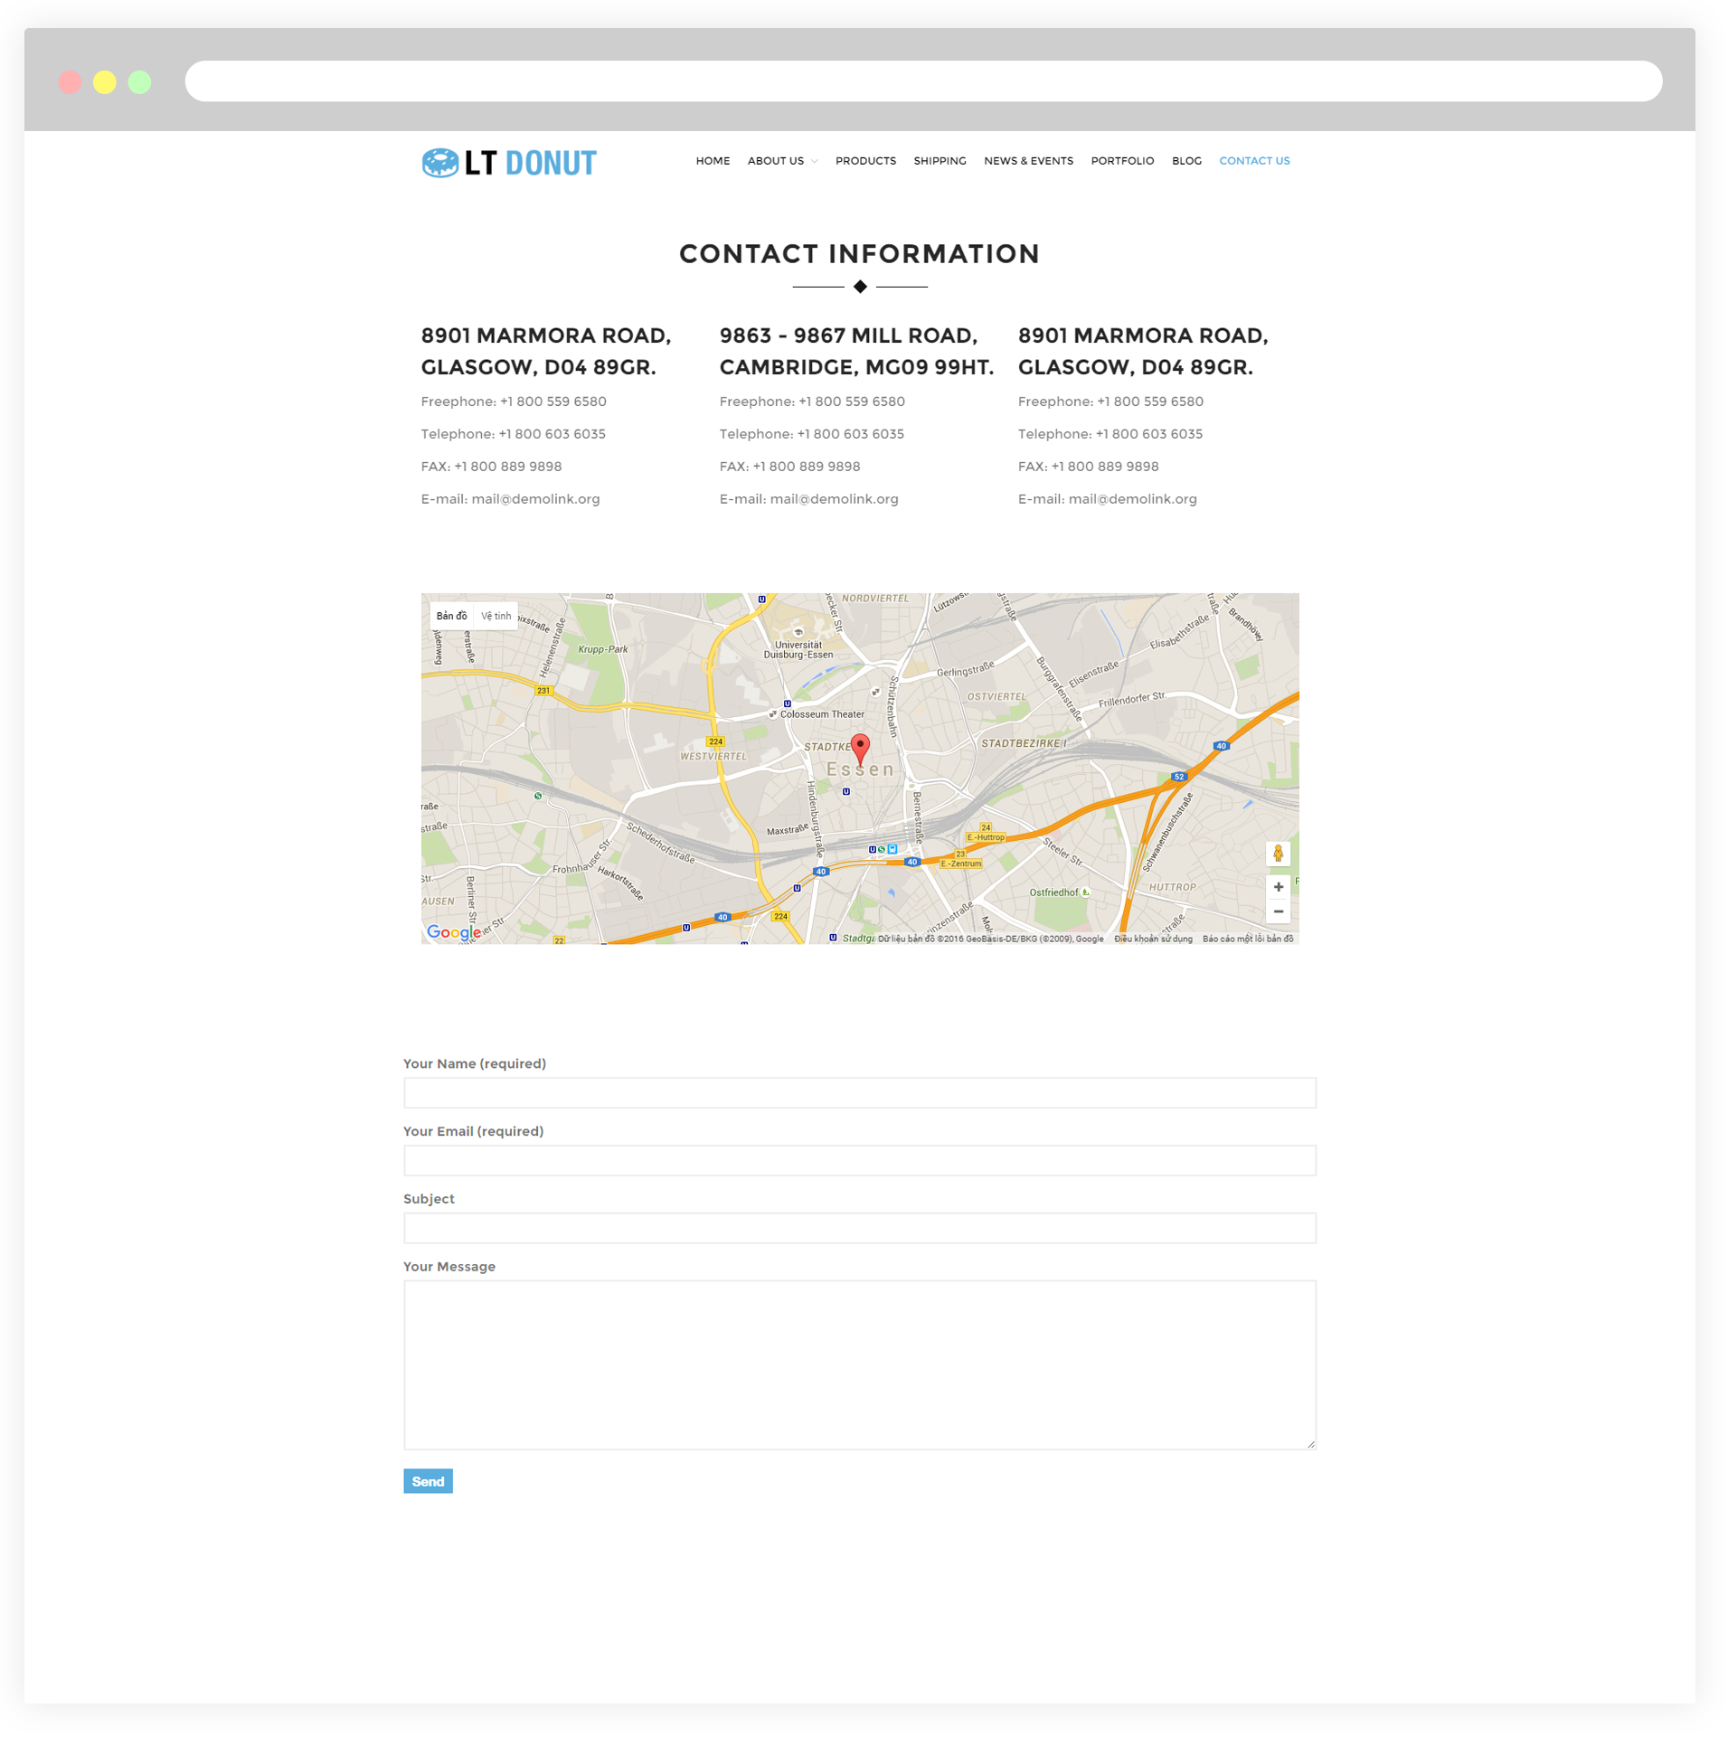The height and width of the screenshot is (1737, 1728).
Task: Open the Portfolio page
Action: tap(1122, 161)
